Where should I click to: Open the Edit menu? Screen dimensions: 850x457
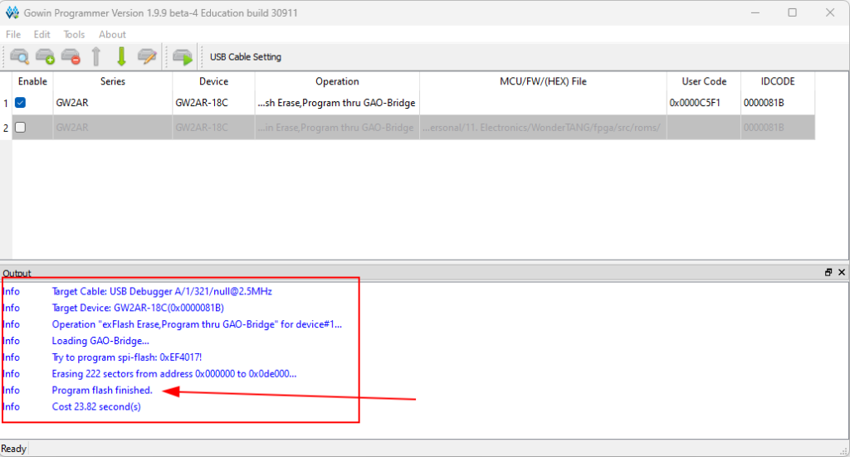(x=42, y=34)
